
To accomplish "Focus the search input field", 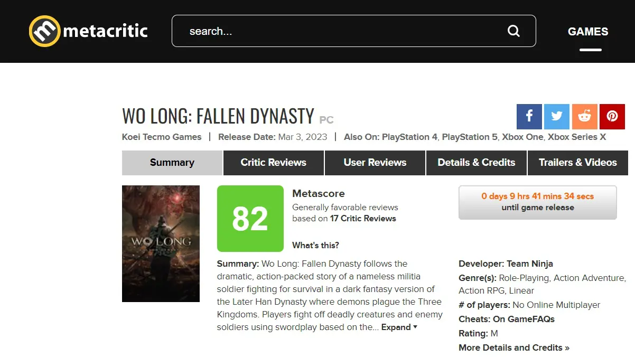I will (343, 31).
